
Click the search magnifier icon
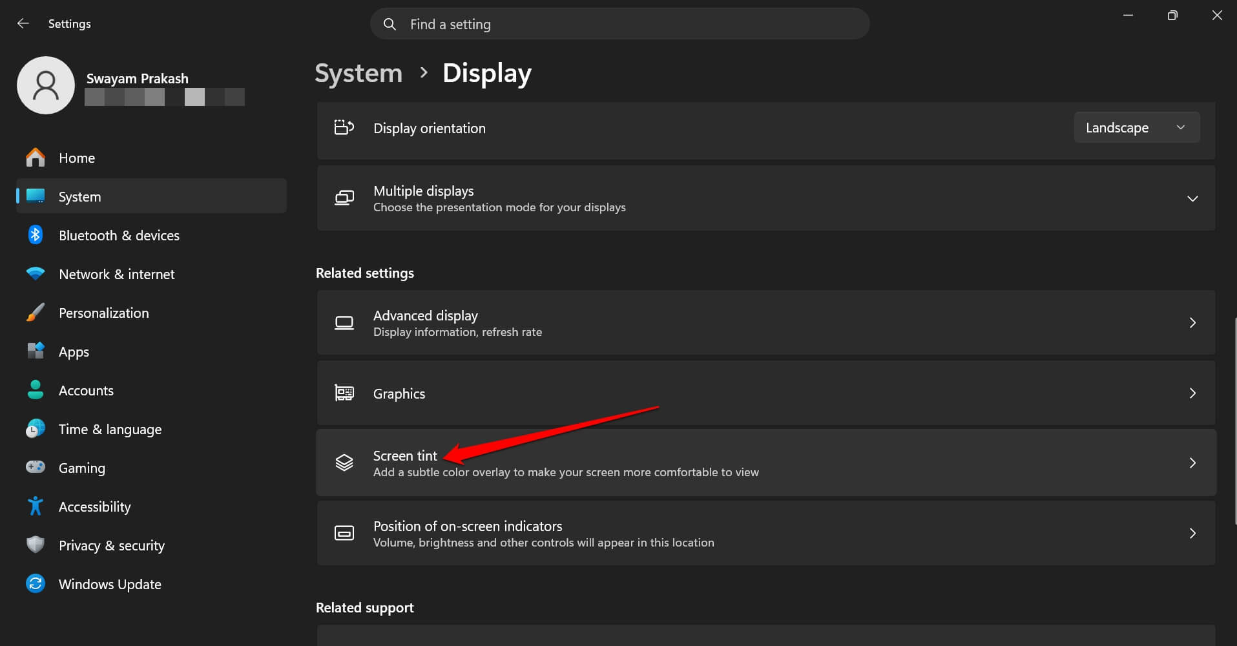[390, 24]
